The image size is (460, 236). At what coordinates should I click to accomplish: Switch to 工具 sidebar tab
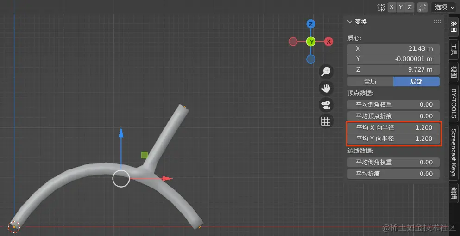pos(454,49)
